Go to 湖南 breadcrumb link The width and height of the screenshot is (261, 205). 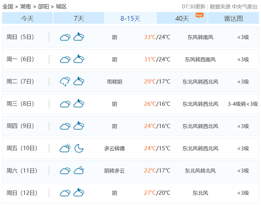coord(25,7)
